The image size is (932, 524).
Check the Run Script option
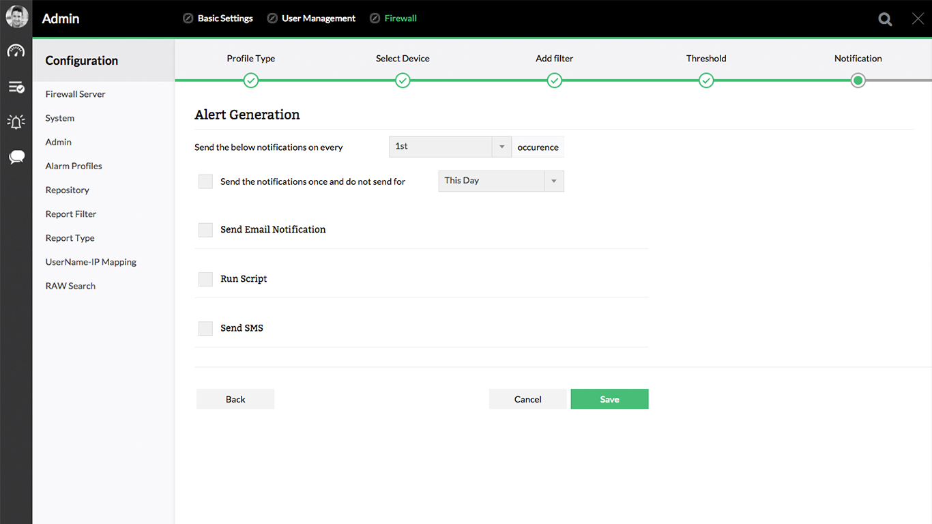point(205,279)
